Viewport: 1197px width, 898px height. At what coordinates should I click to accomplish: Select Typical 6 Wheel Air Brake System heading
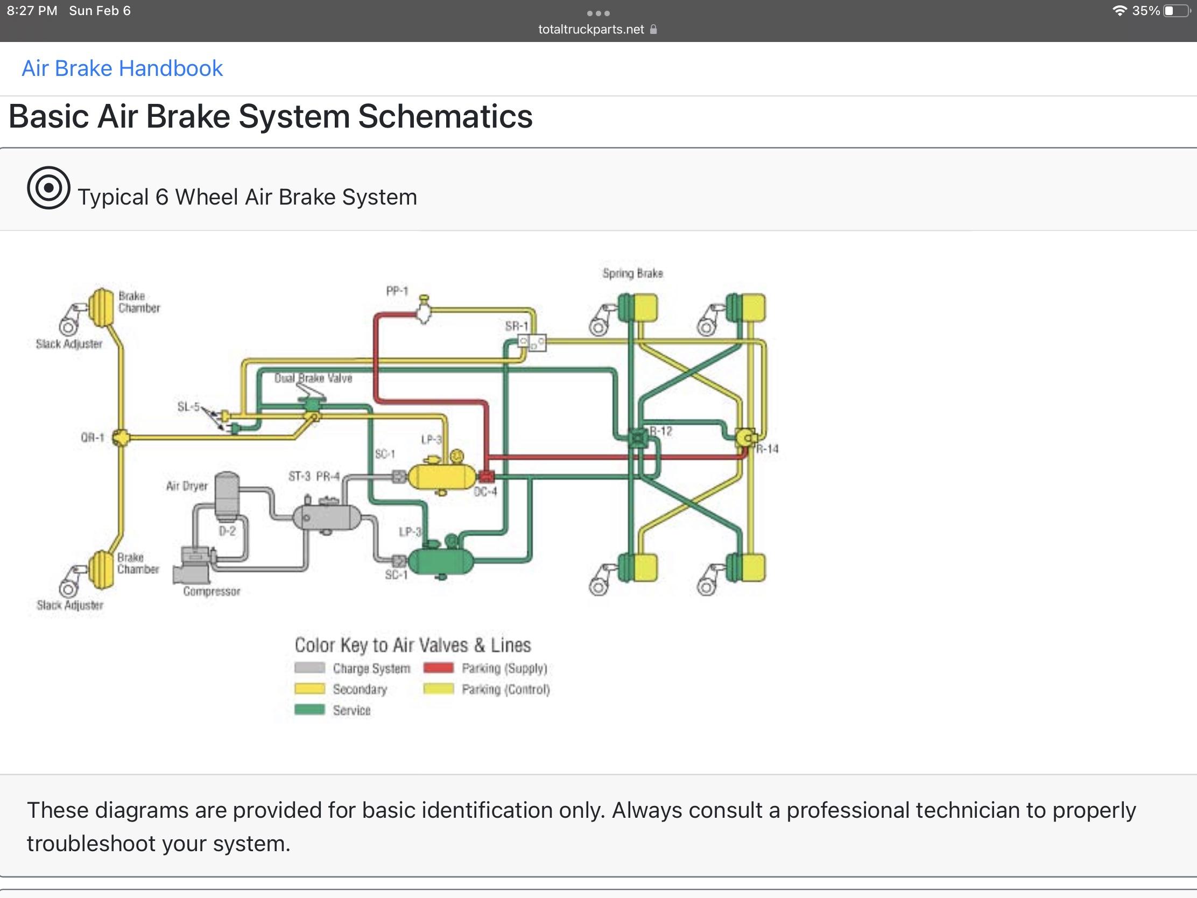247,197
